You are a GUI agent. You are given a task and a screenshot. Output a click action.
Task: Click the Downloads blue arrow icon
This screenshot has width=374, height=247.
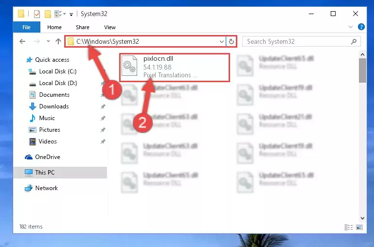(33, 106)
